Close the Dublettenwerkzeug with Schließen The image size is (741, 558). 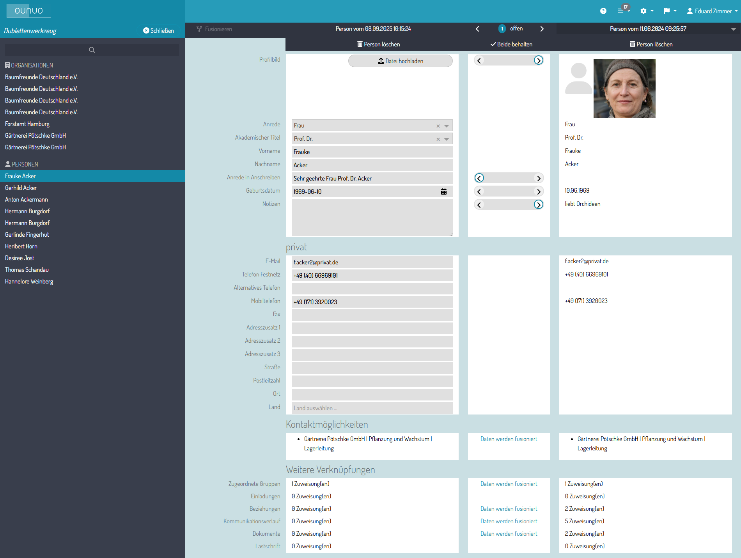pyautogui.click(x=158, y=30)
